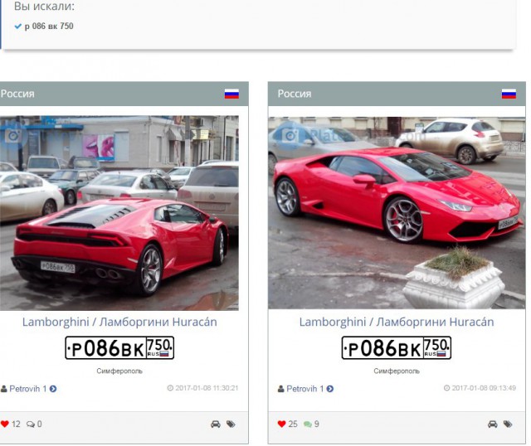Open Petrovih 1 profile in left card

(27, 389)
